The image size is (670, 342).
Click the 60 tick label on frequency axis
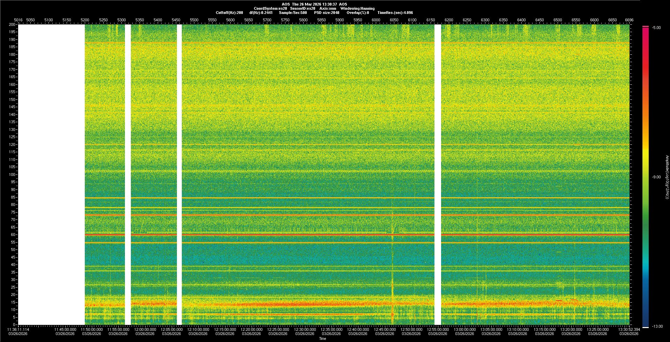tap(13, 235)
